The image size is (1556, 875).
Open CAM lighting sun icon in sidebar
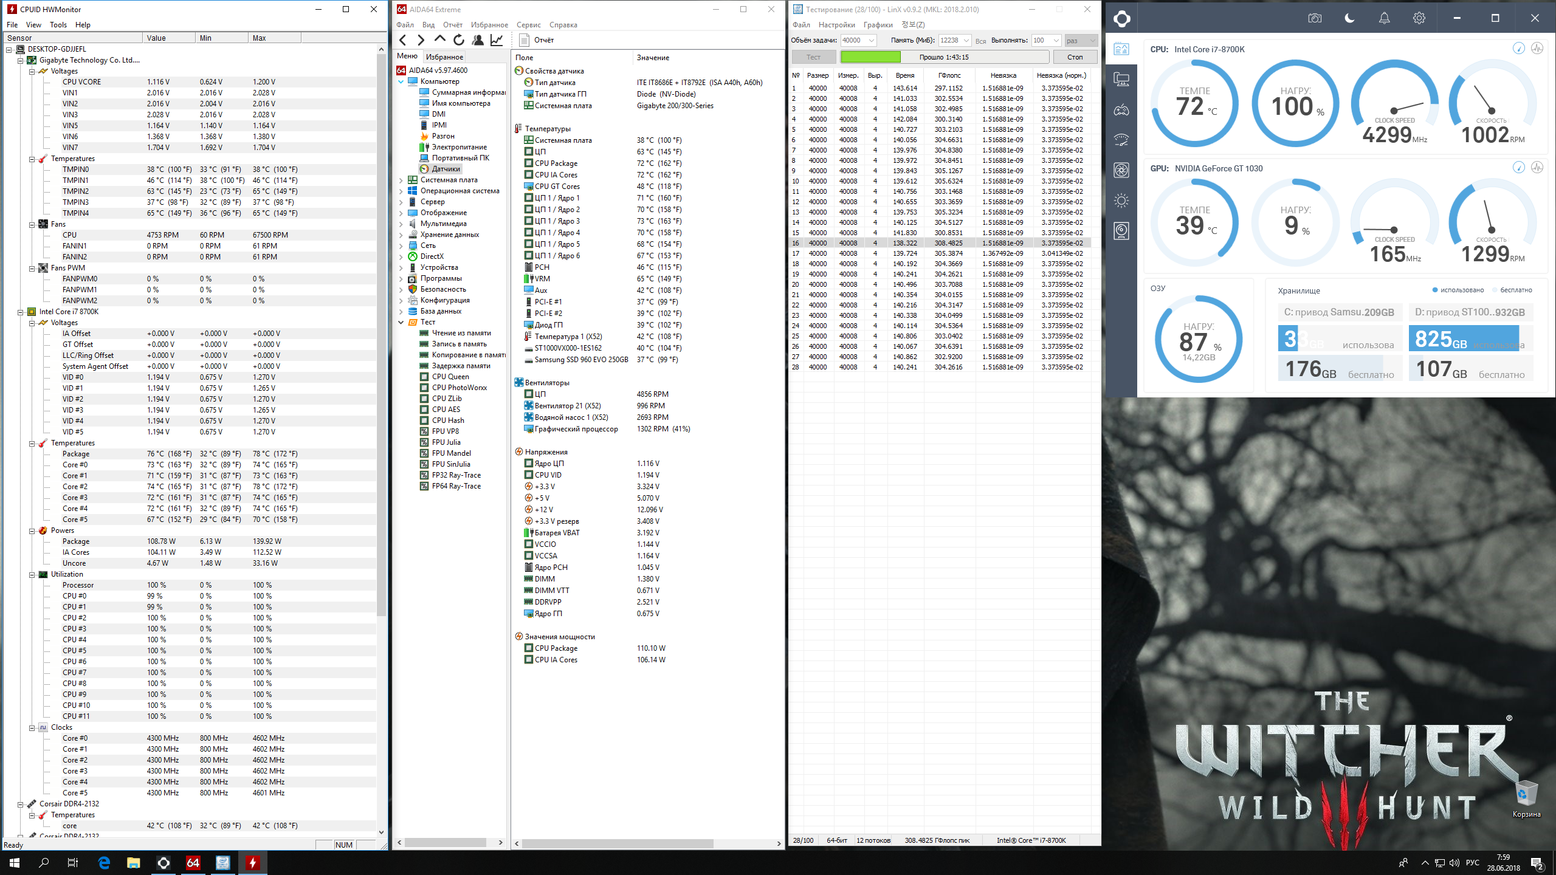click(1121, 201)
